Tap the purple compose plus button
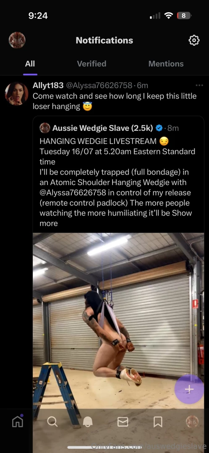This screenshot has height=453, width=209. [189, 389]
